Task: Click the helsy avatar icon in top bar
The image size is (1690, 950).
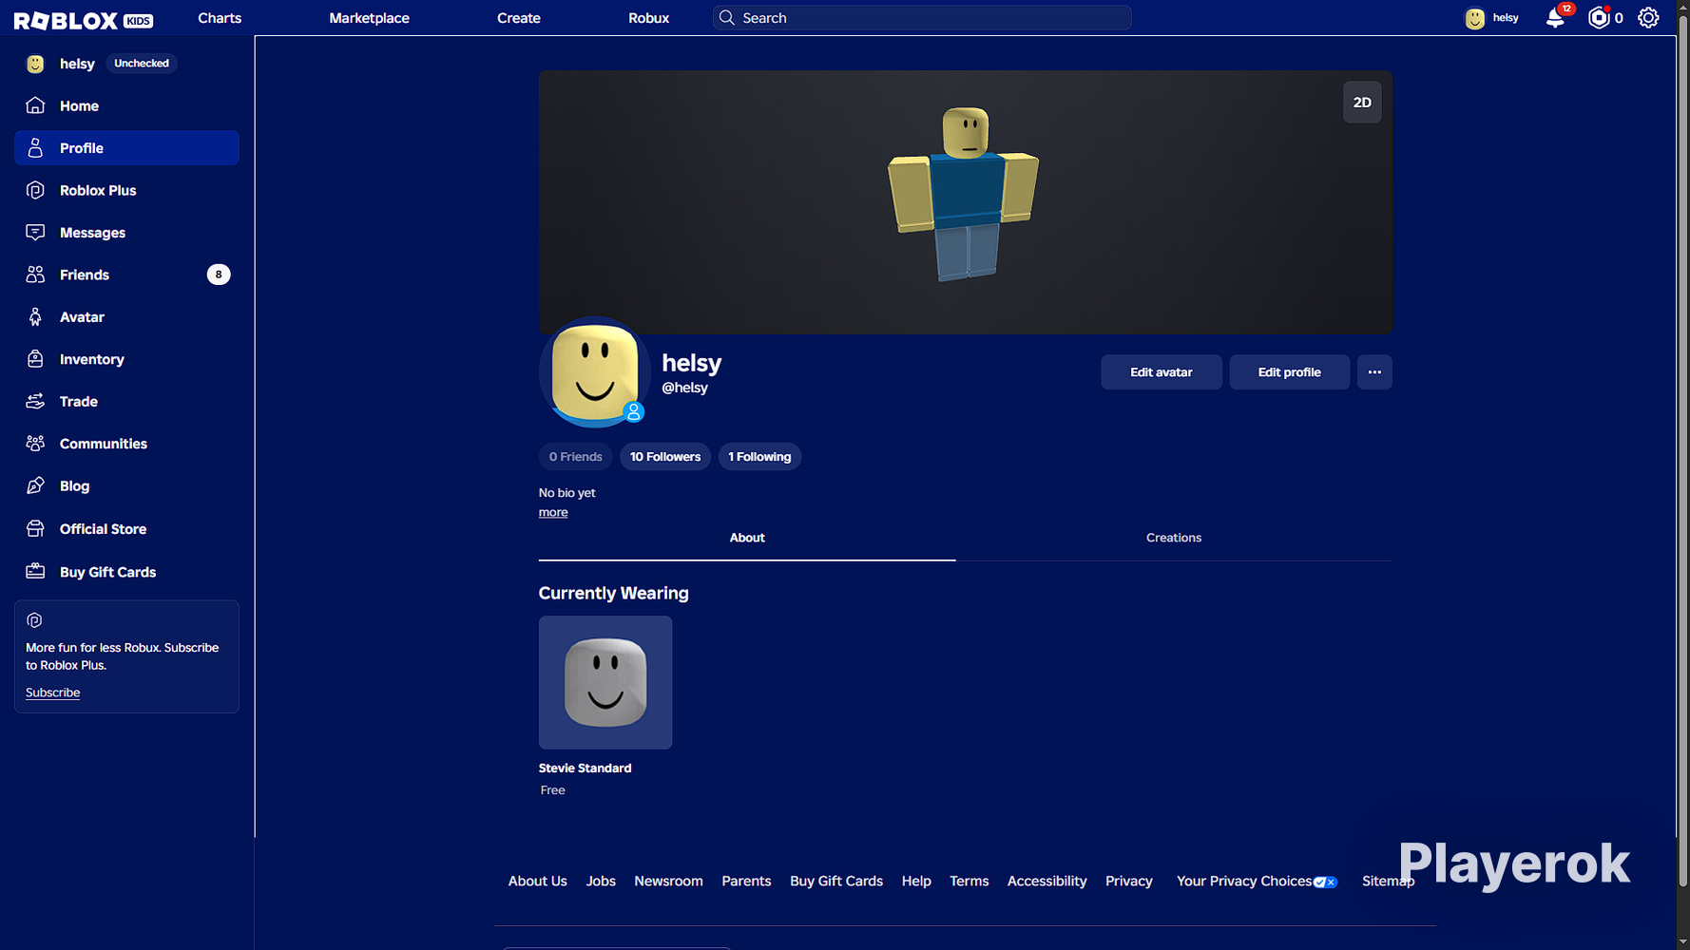Action: [1474, 18]
